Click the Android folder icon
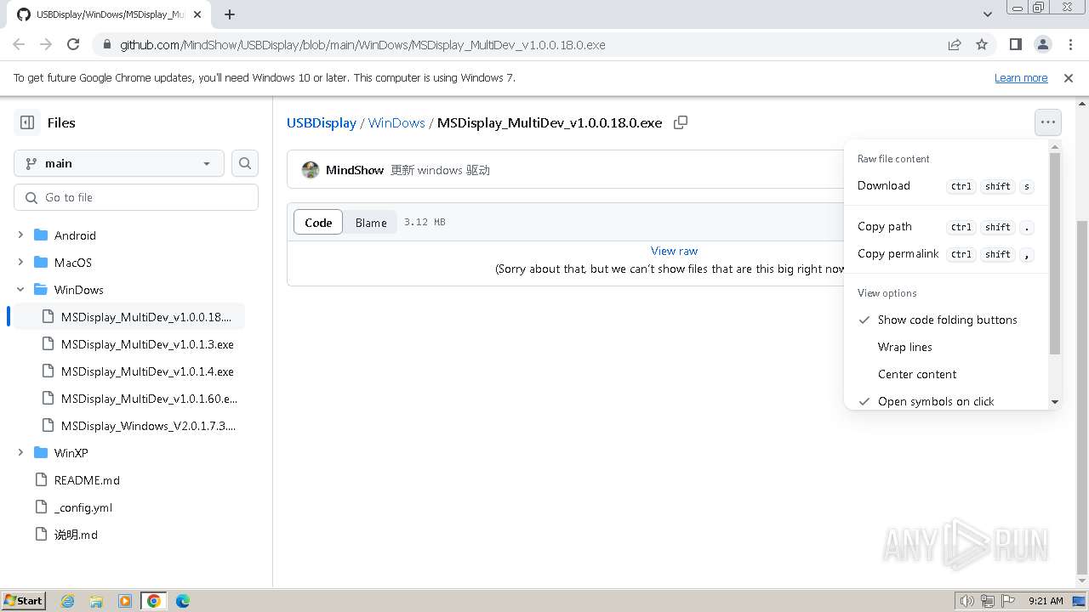 [x=41, y=235]
